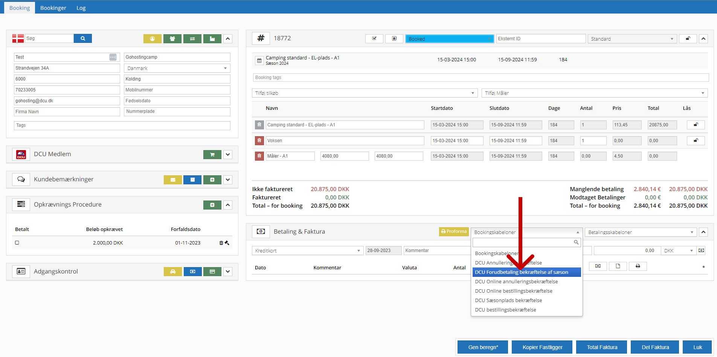Image resolution: width=717 pixels, height=357 pixels.
Task: Click the green plus icon in Opkrævnings Procedure
Action: coord(212,205)
